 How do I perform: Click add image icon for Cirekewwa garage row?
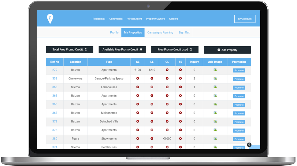[x=215, y=79]
